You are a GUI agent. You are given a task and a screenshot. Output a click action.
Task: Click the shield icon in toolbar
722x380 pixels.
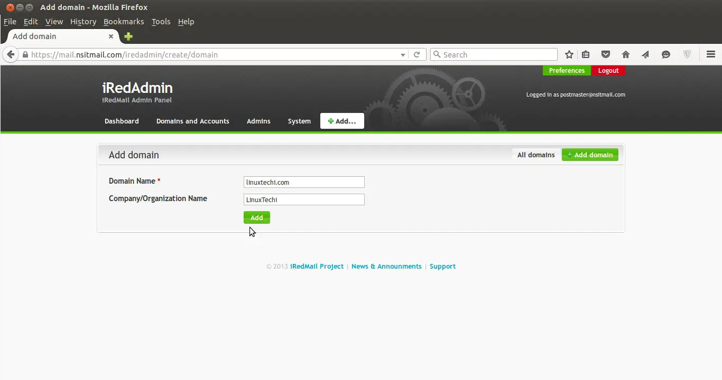coord(687,54)
